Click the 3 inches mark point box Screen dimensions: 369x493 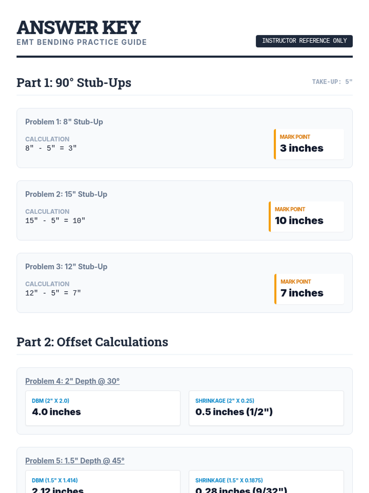pos(309,144)
